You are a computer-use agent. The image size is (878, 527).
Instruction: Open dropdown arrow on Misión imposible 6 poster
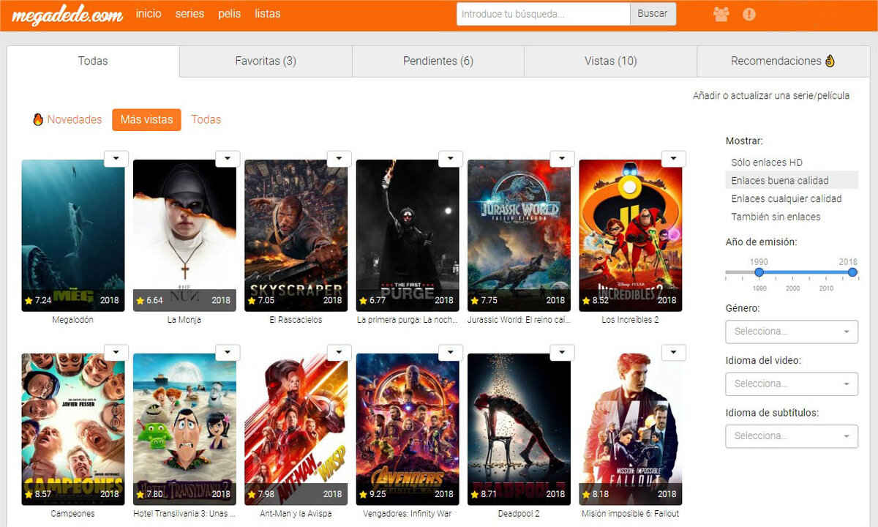click(673, 352)
